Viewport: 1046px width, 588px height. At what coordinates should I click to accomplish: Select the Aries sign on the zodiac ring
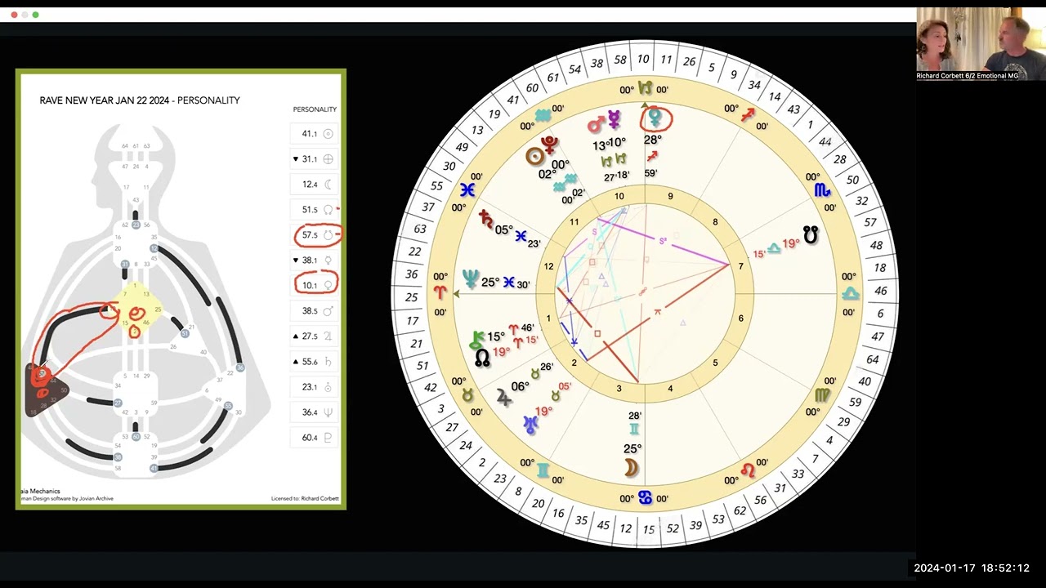[x=440, y=293]
